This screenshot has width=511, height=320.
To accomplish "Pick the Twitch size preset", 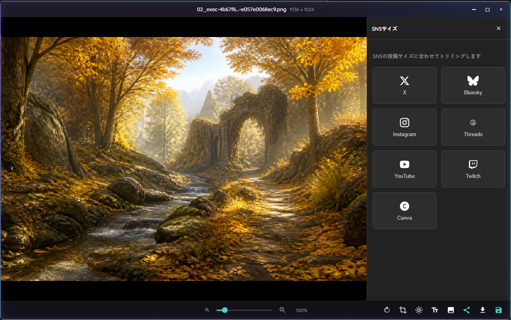I will click(473, 169).
